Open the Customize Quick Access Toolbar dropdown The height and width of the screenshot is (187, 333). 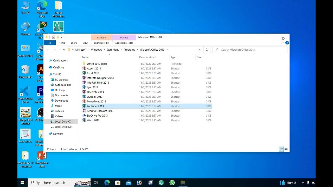[x=62, y=37]
